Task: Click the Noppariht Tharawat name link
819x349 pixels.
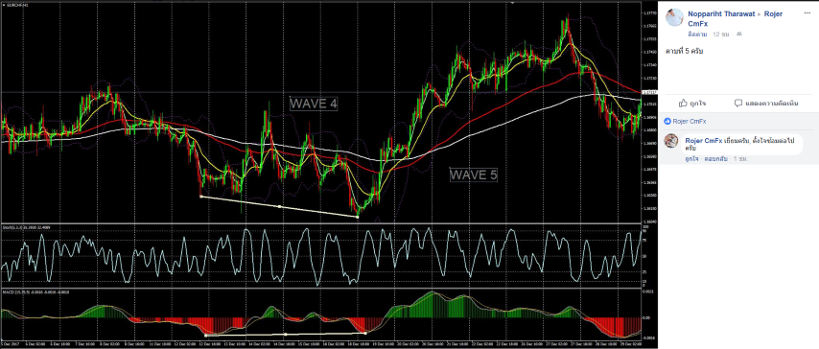Action: point(721,14)
